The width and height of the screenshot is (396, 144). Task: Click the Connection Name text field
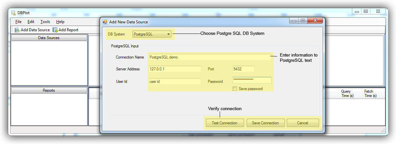point(210,57)
